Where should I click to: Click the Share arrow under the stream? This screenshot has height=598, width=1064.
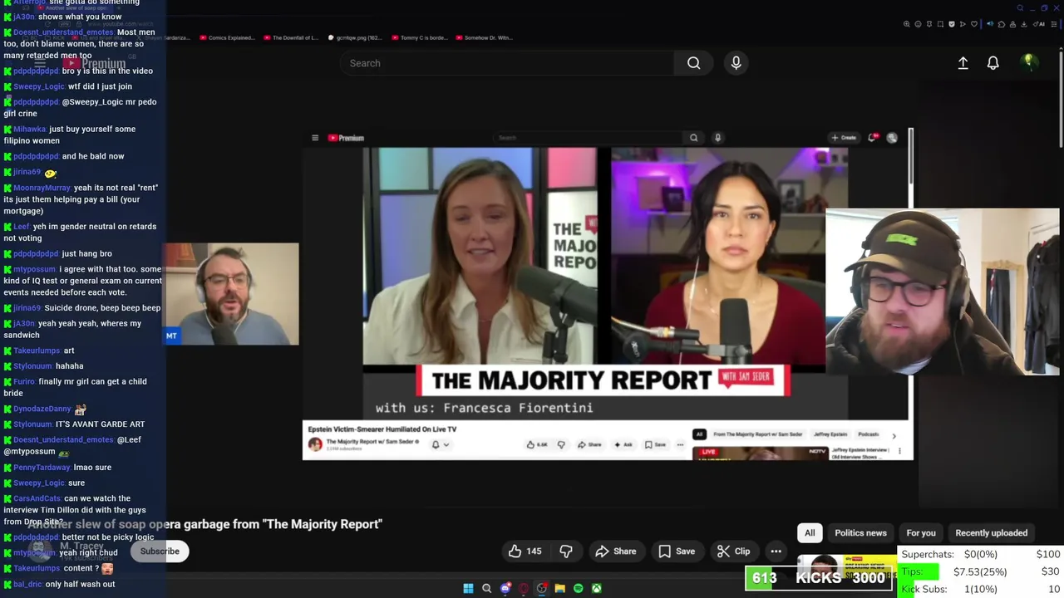pyautogui.click(x=616, y=551)
